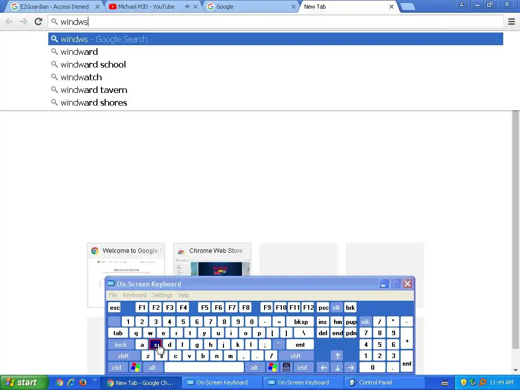Select the 'windward shores' suggestion

point(276,103)
